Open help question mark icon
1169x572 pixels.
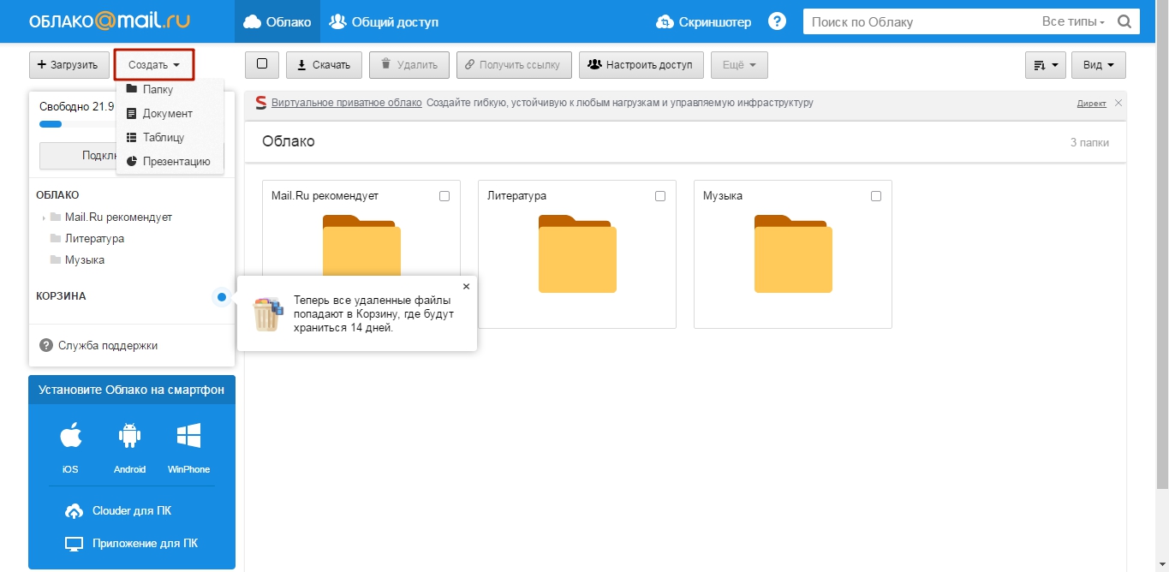click(777, 21)
